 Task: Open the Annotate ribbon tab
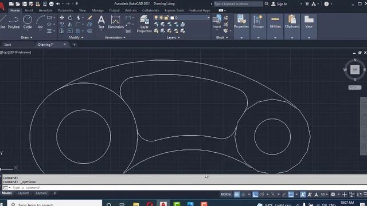[x=45, y=10]
